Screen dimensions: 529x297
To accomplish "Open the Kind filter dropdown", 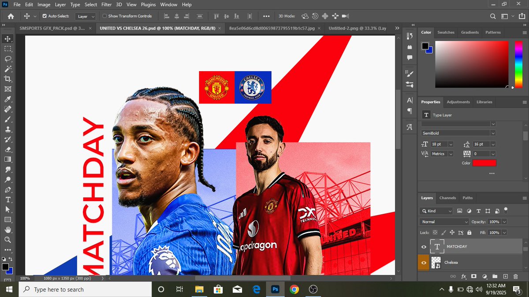I will tap(436, 211).
